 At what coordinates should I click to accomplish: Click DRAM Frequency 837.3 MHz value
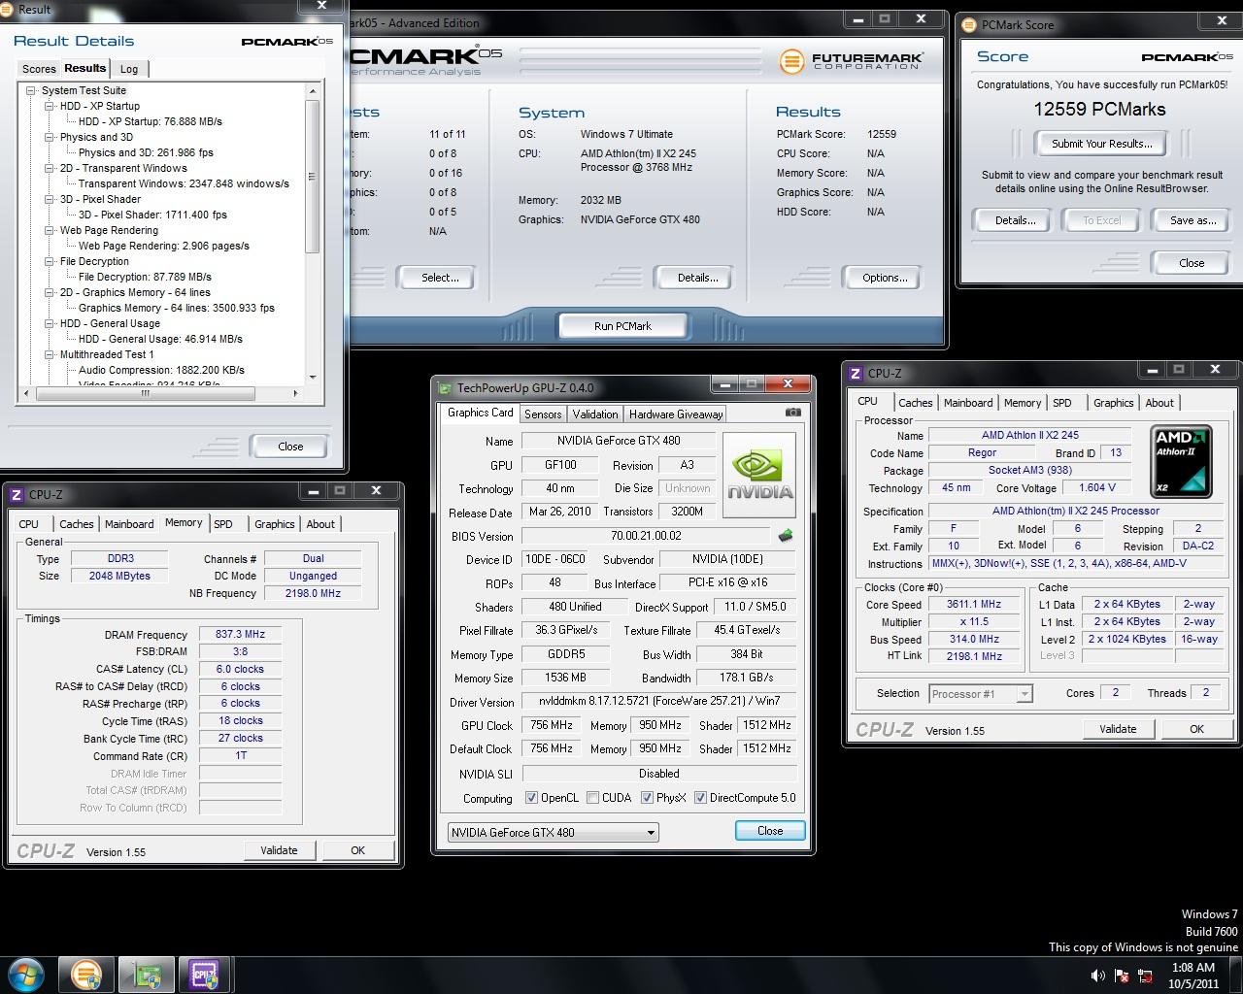[240, 634]
